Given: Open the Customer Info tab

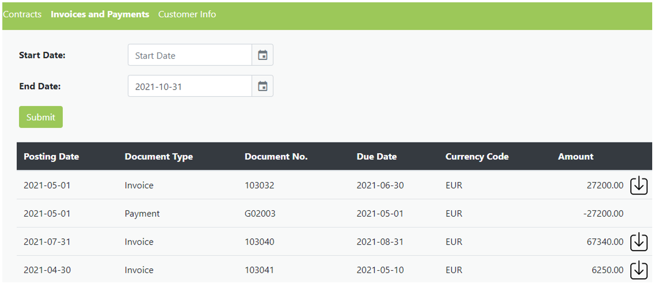Looking at the screenshot, I should (x=187, y=14).
